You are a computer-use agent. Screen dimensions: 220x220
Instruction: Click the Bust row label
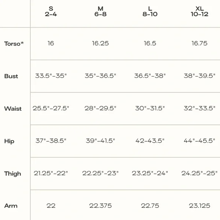11,76
